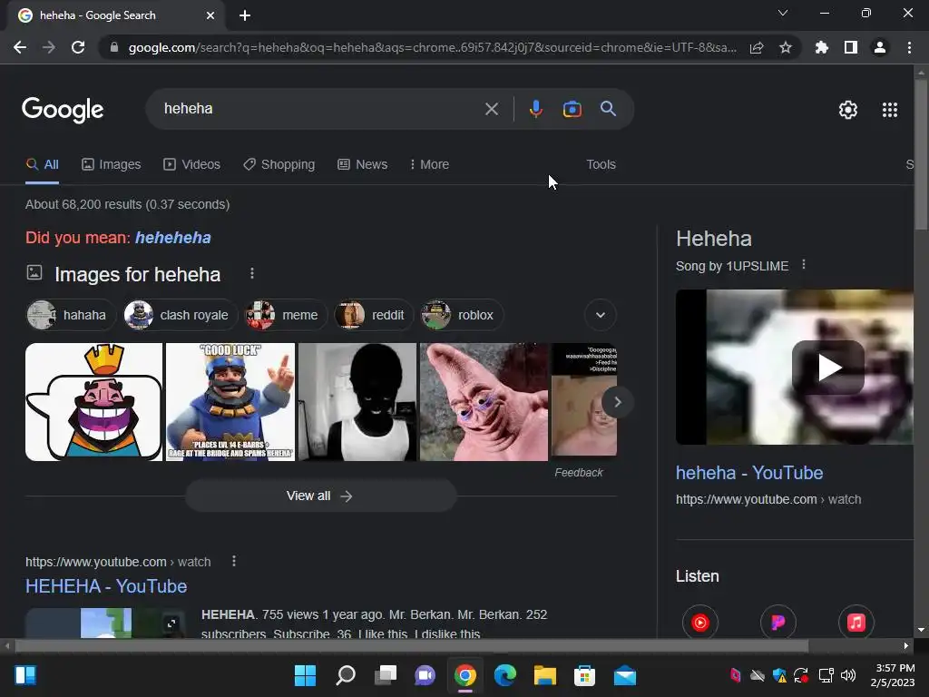Filter images by reddit chip
Screen dimensions: 929x697
coord(374,315)
